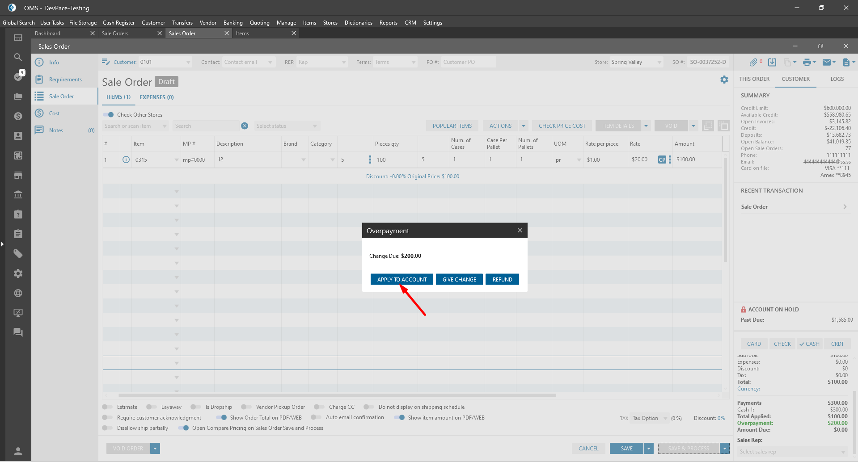Click the user profile icon at sidebar bottom
Image resolution: width=858 pixels, height=462 pixels.
(x=18, y=451)
